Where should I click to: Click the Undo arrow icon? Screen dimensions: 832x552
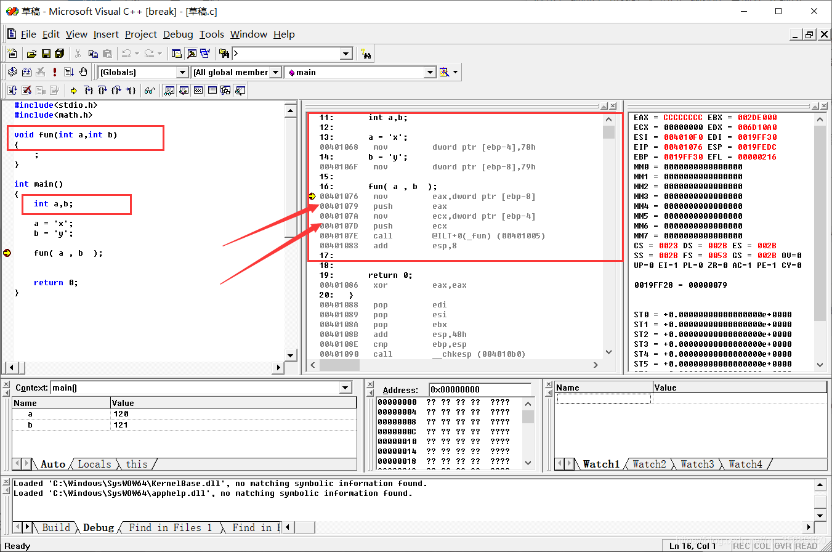tap(126, 54)
